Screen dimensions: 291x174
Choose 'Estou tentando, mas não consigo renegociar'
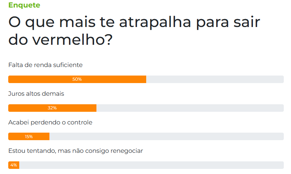click(x=75, y=151)
